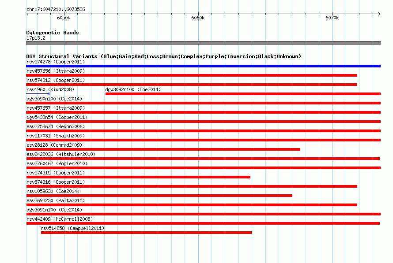Viewport: 393px width, 263px height.
Task: Select the thin blue nsv1960 feature line
Action: (x=38, y=94)
